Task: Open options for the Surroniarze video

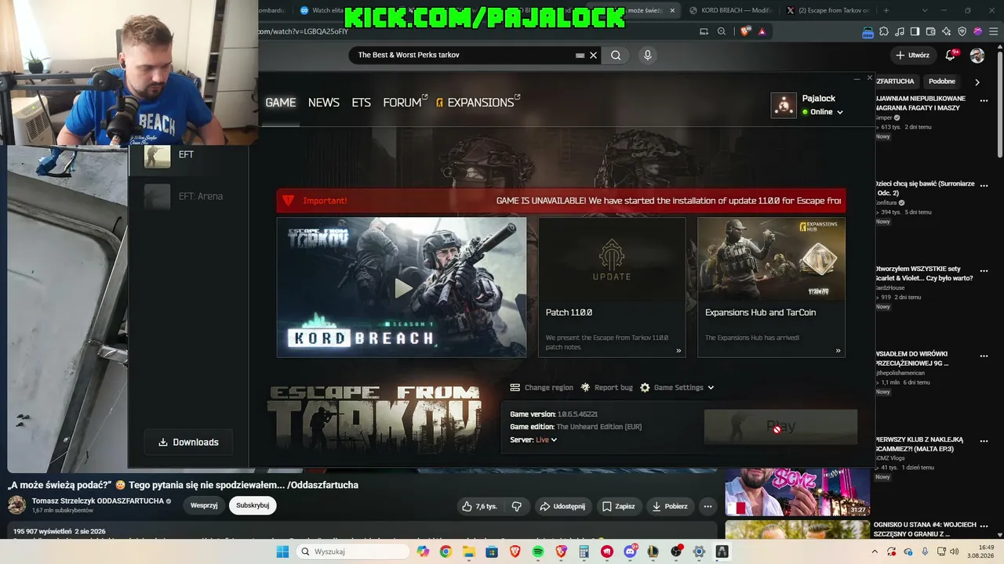Action: (x=984, y=186)
